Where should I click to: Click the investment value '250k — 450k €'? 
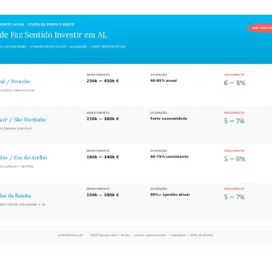[103, 81]
